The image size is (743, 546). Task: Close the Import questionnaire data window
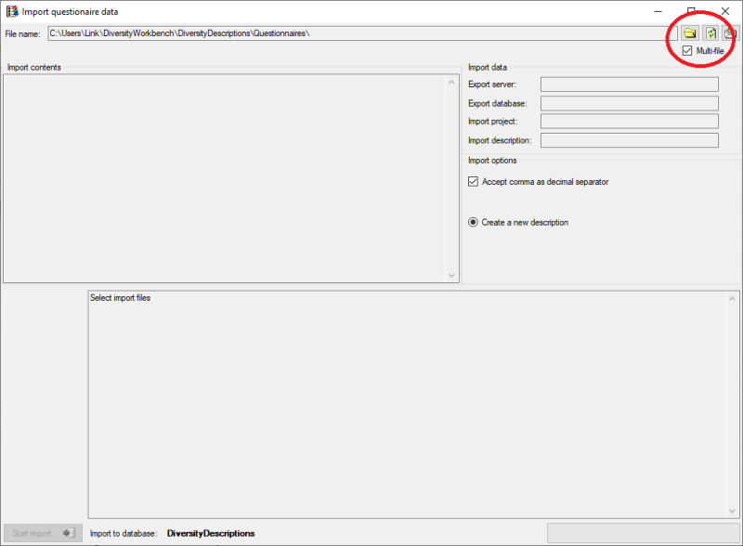[x=725, y=11]
